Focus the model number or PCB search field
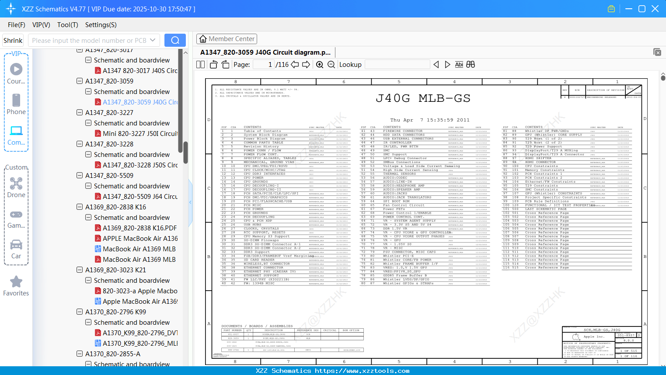 [89, 40]
